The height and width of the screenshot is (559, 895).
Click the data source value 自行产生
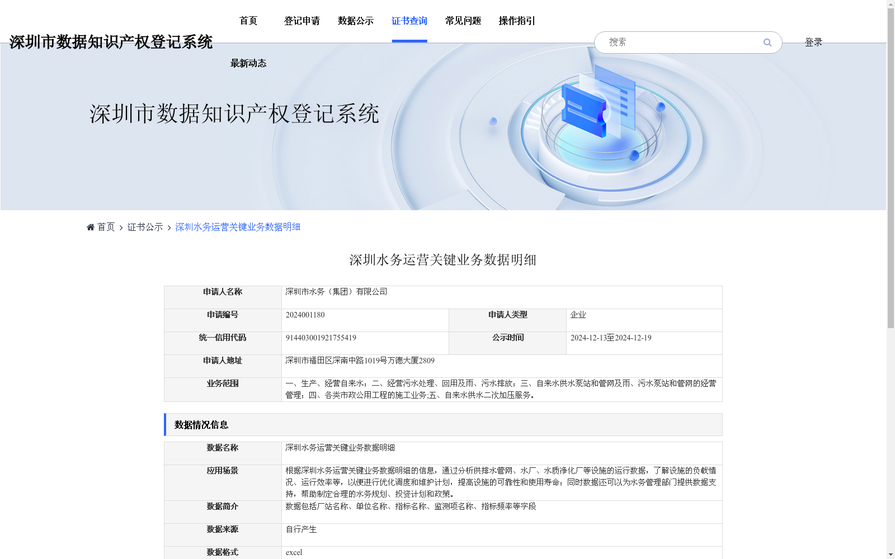click(301, 529)
